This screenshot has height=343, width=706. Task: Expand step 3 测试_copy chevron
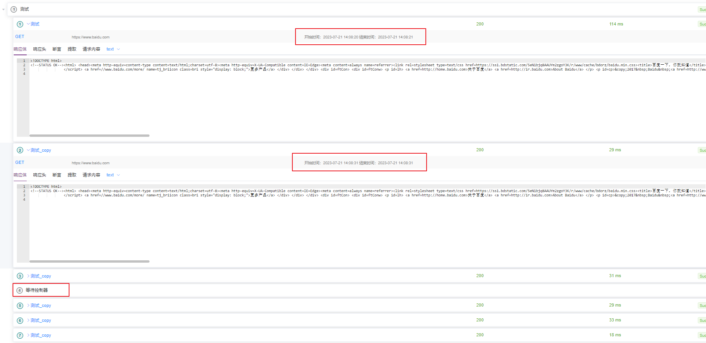28,276
